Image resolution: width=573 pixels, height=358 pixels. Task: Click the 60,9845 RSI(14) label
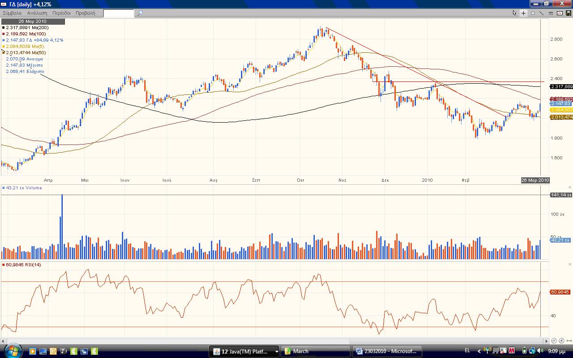(22, 265)
